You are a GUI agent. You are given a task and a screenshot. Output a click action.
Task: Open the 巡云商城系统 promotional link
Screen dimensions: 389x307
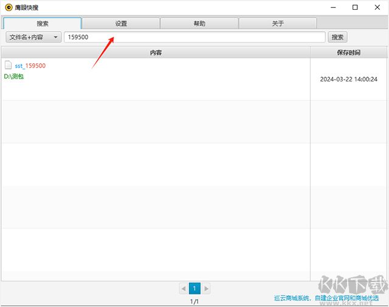click(x=326, y=298)
